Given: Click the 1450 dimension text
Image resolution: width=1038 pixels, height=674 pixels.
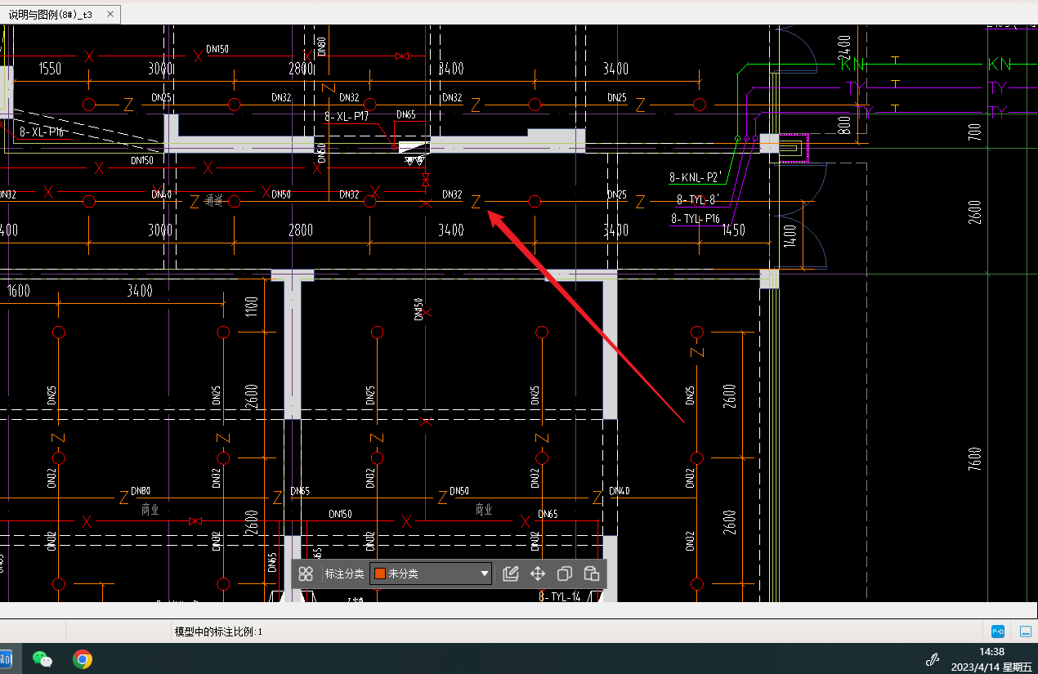Looking at the screenshot, I should 734,230.
